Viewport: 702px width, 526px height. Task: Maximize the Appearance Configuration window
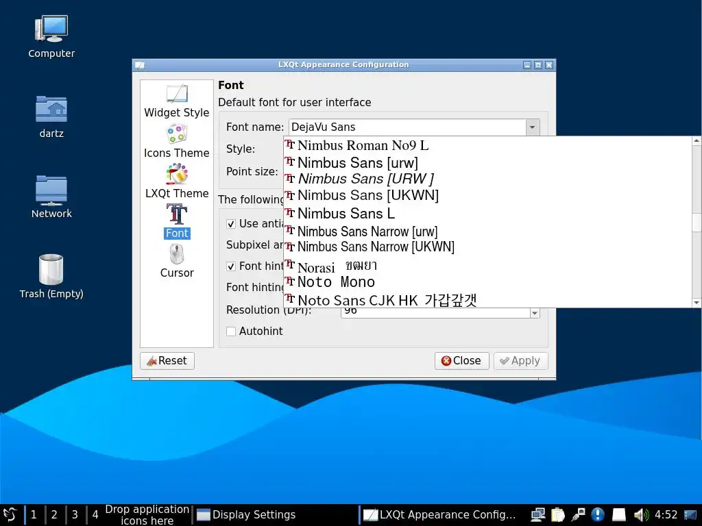pyautogui.click(x=538, y=65)
